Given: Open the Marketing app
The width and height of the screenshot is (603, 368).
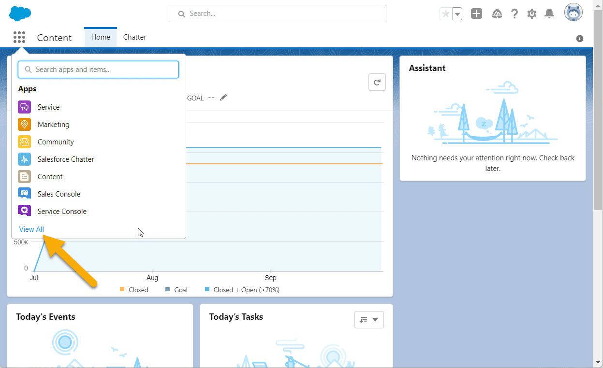Looking at the screenshot, I should point(53,124).
